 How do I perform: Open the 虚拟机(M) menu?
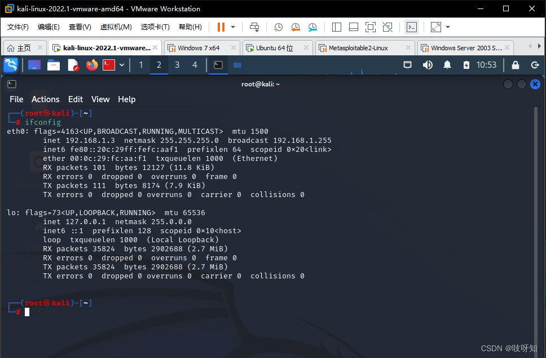pyautogui.click(x=116, y=27)
